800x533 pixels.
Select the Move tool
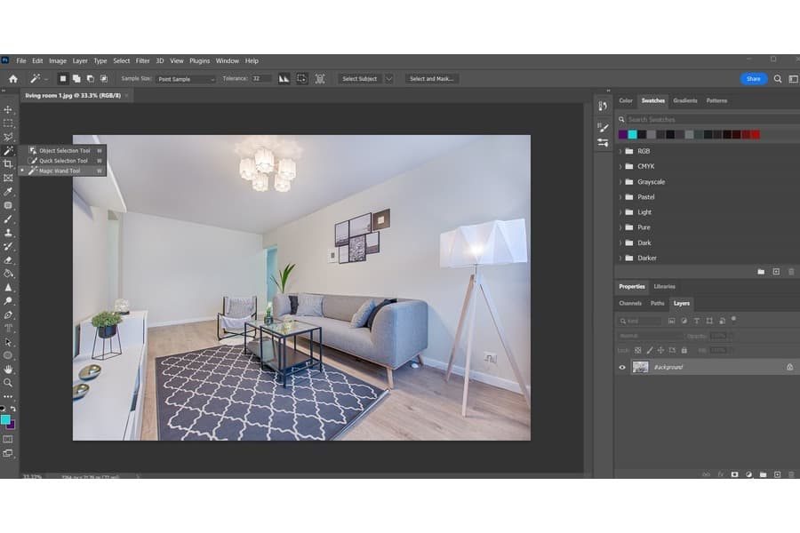pyautogui.click(x=8, y=109)
